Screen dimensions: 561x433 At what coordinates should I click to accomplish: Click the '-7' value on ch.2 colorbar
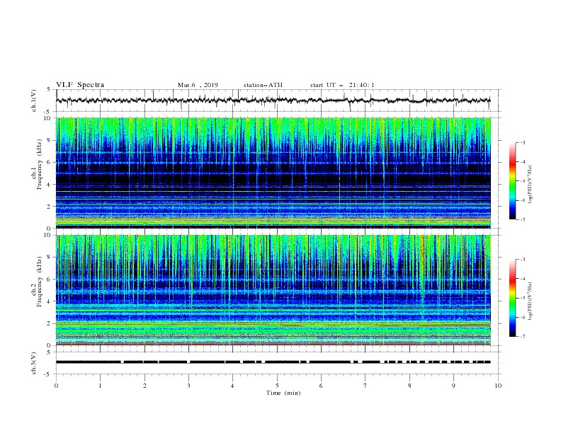(522, 336)
